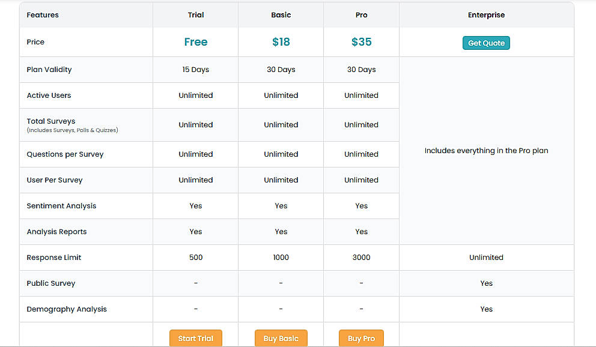Click the Response Limit row label
596x347 pixels.
pyautogui.click(x=53, y=258)
